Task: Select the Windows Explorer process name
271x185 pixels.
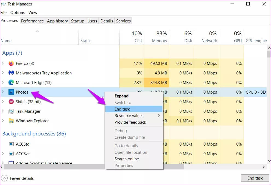Action: click(x=32, y=121)
